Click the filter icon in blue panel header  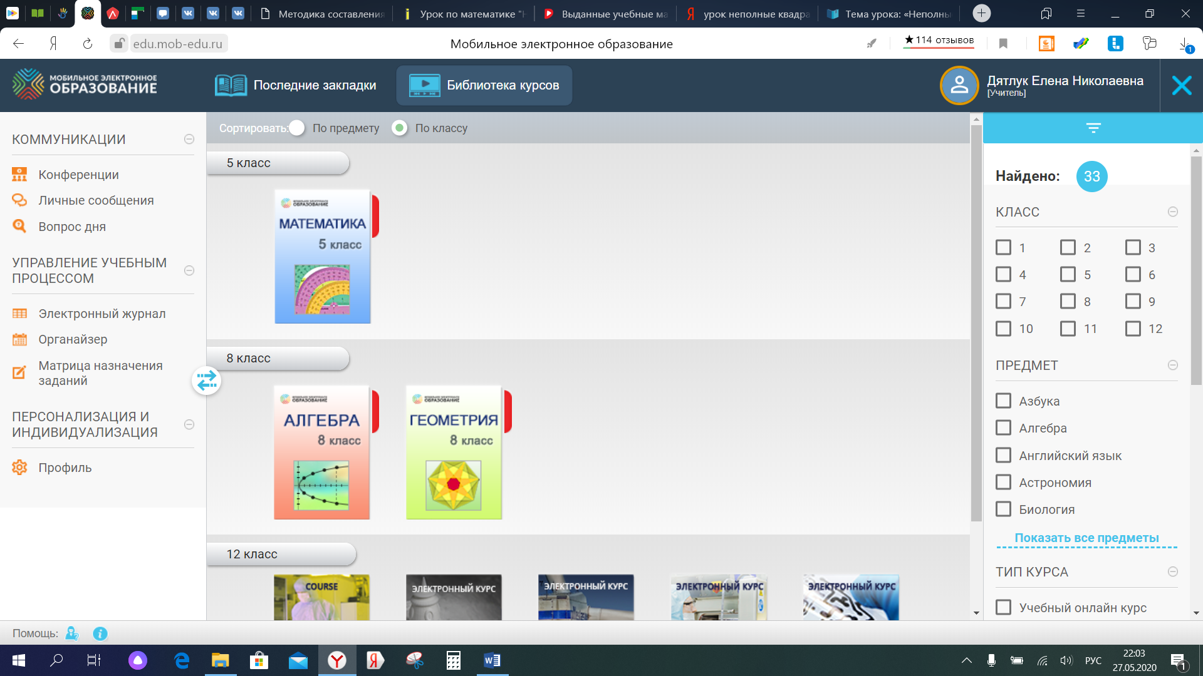click(x=1093, y=128)
